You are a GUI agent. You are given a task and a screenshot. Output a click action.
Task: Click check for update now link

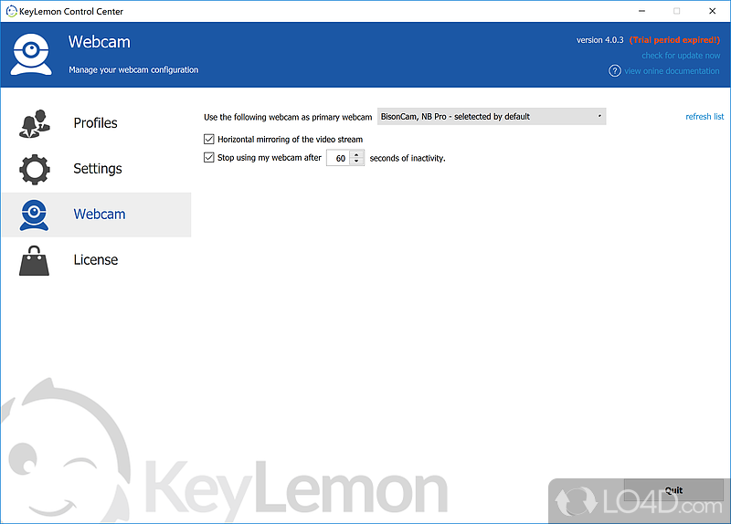pyautogui.click(x=681, y=56)
